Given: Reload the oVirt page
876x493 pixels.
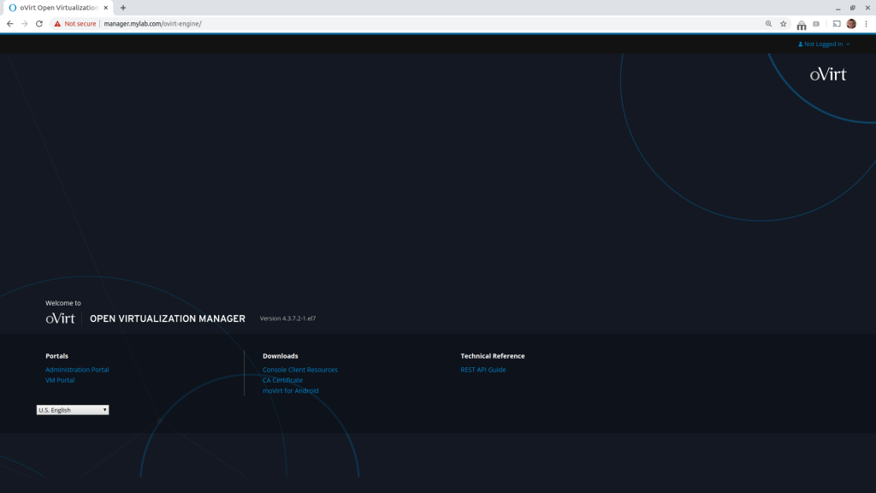Looking at the screenshot, I should (39, 23).
